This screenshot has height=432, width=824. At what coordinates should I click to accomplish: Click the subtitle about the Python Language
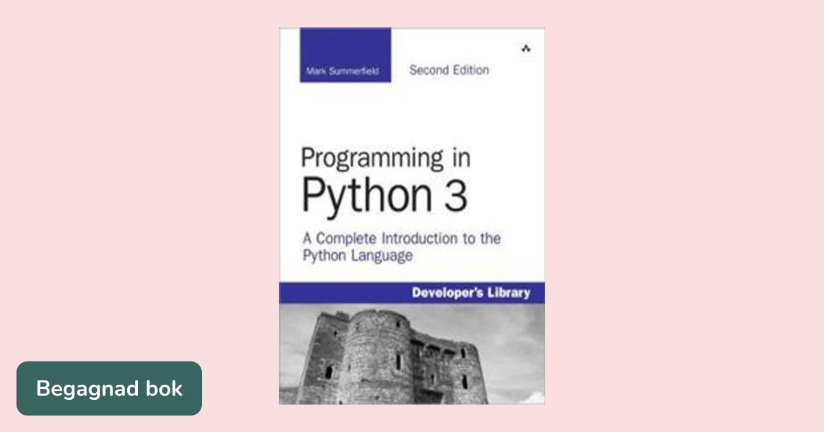[x=400, y=247]
